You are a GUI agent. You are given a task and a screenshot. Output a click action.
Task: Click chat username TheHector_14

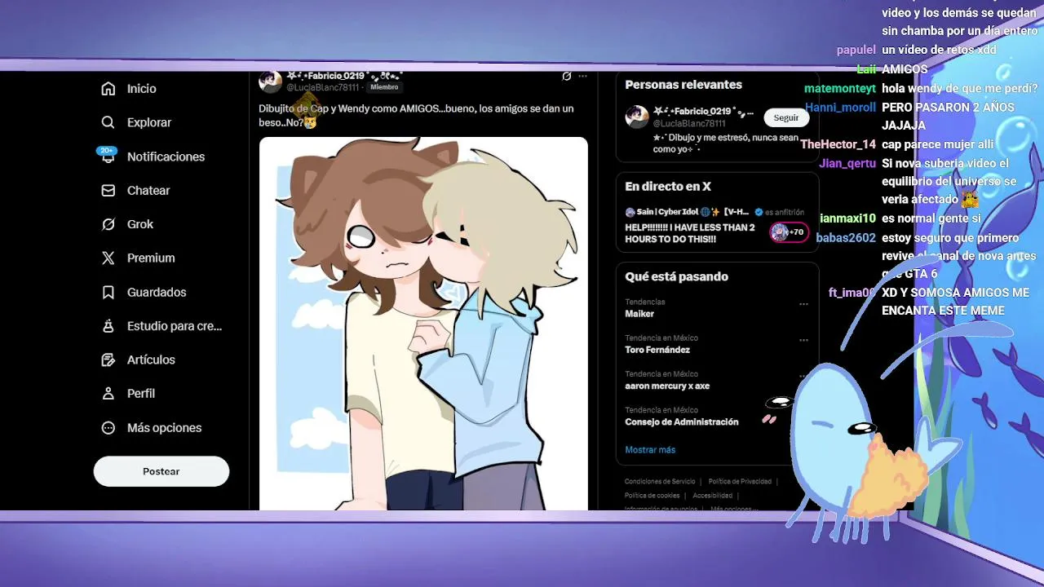(838, 144)
